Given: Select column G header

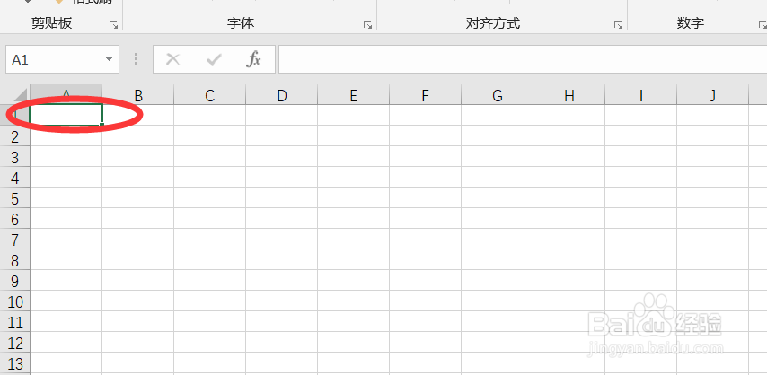Looking at the screenshot, I should pos(497,95).
